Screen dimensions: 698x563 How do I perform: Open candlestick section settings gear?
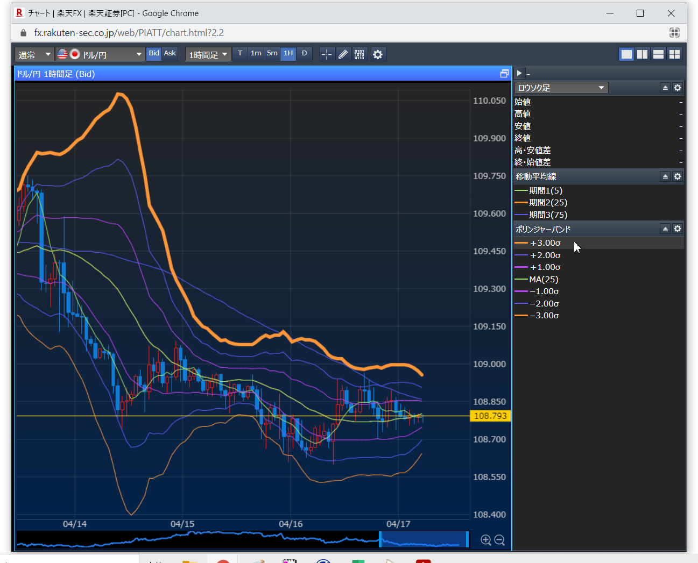678,88
